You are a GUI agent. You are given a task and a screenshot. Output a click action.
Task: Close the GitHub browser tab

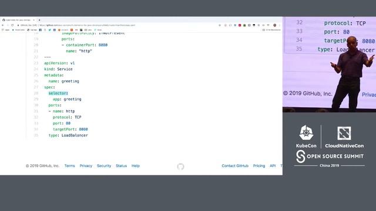pyautogui.click(x=34, y=20)
